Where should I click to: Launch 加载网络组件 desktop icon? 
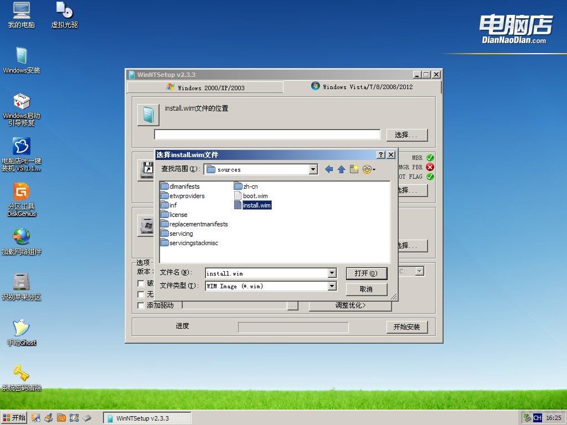[x=22, y=242]
